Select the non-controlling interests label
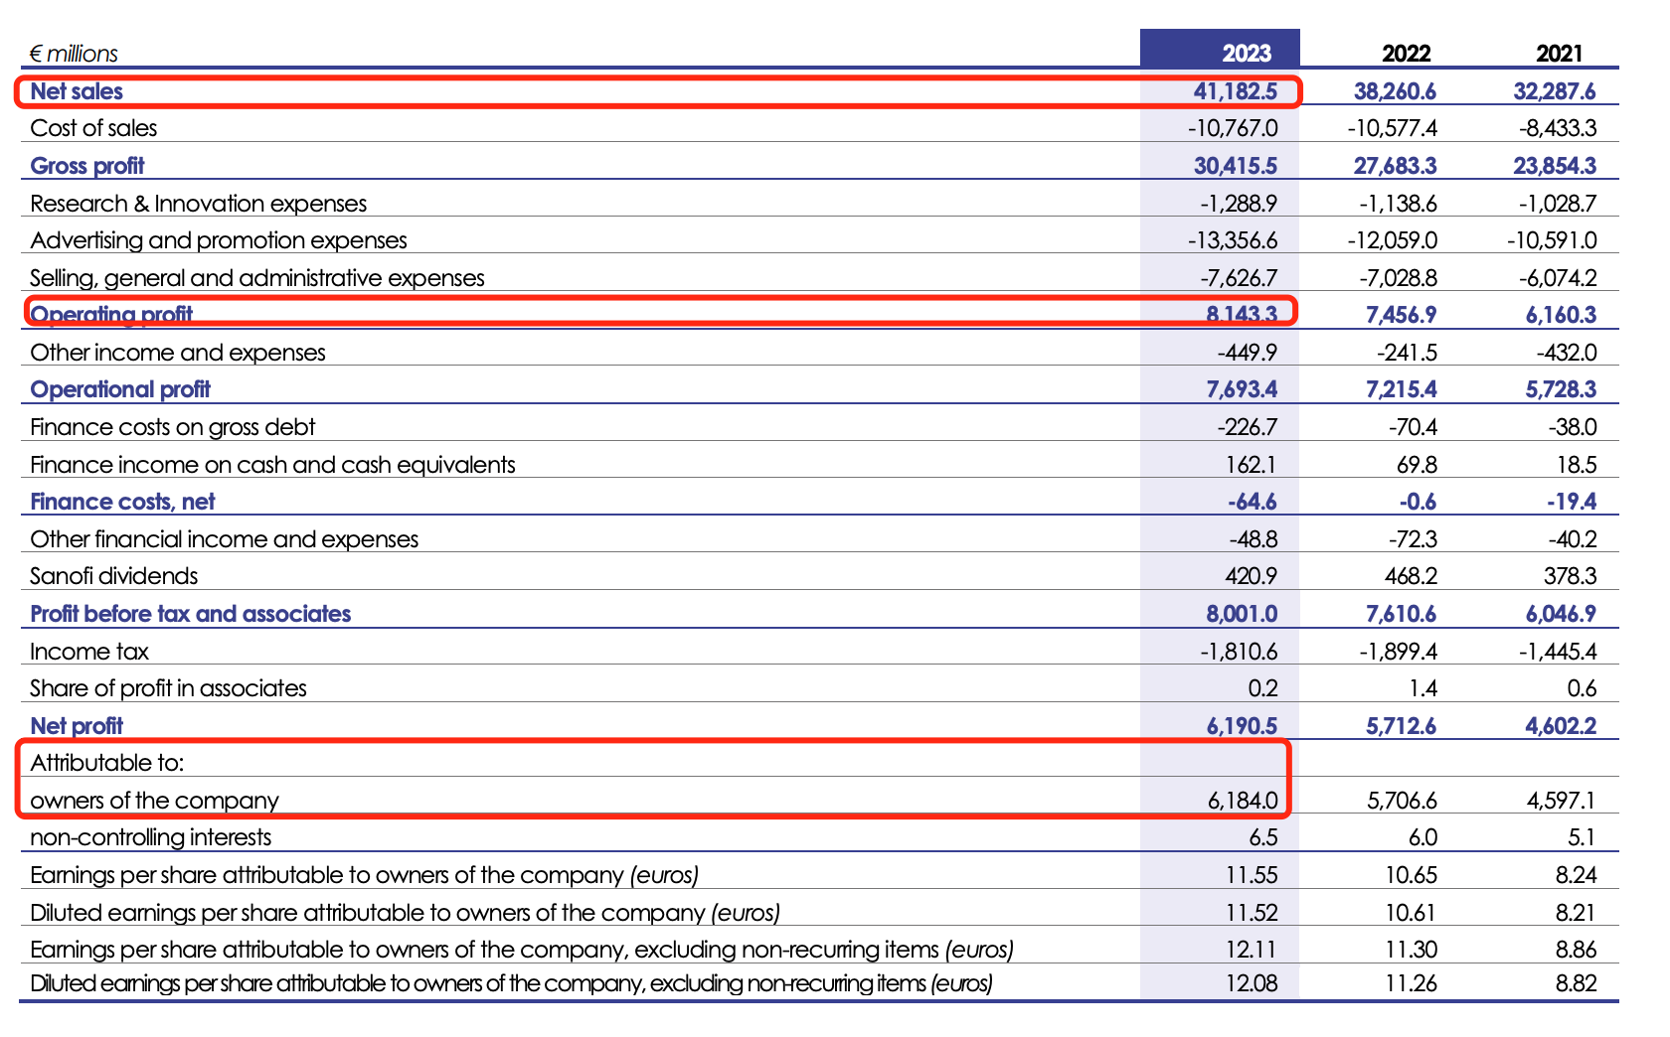 tap(151, 837)
